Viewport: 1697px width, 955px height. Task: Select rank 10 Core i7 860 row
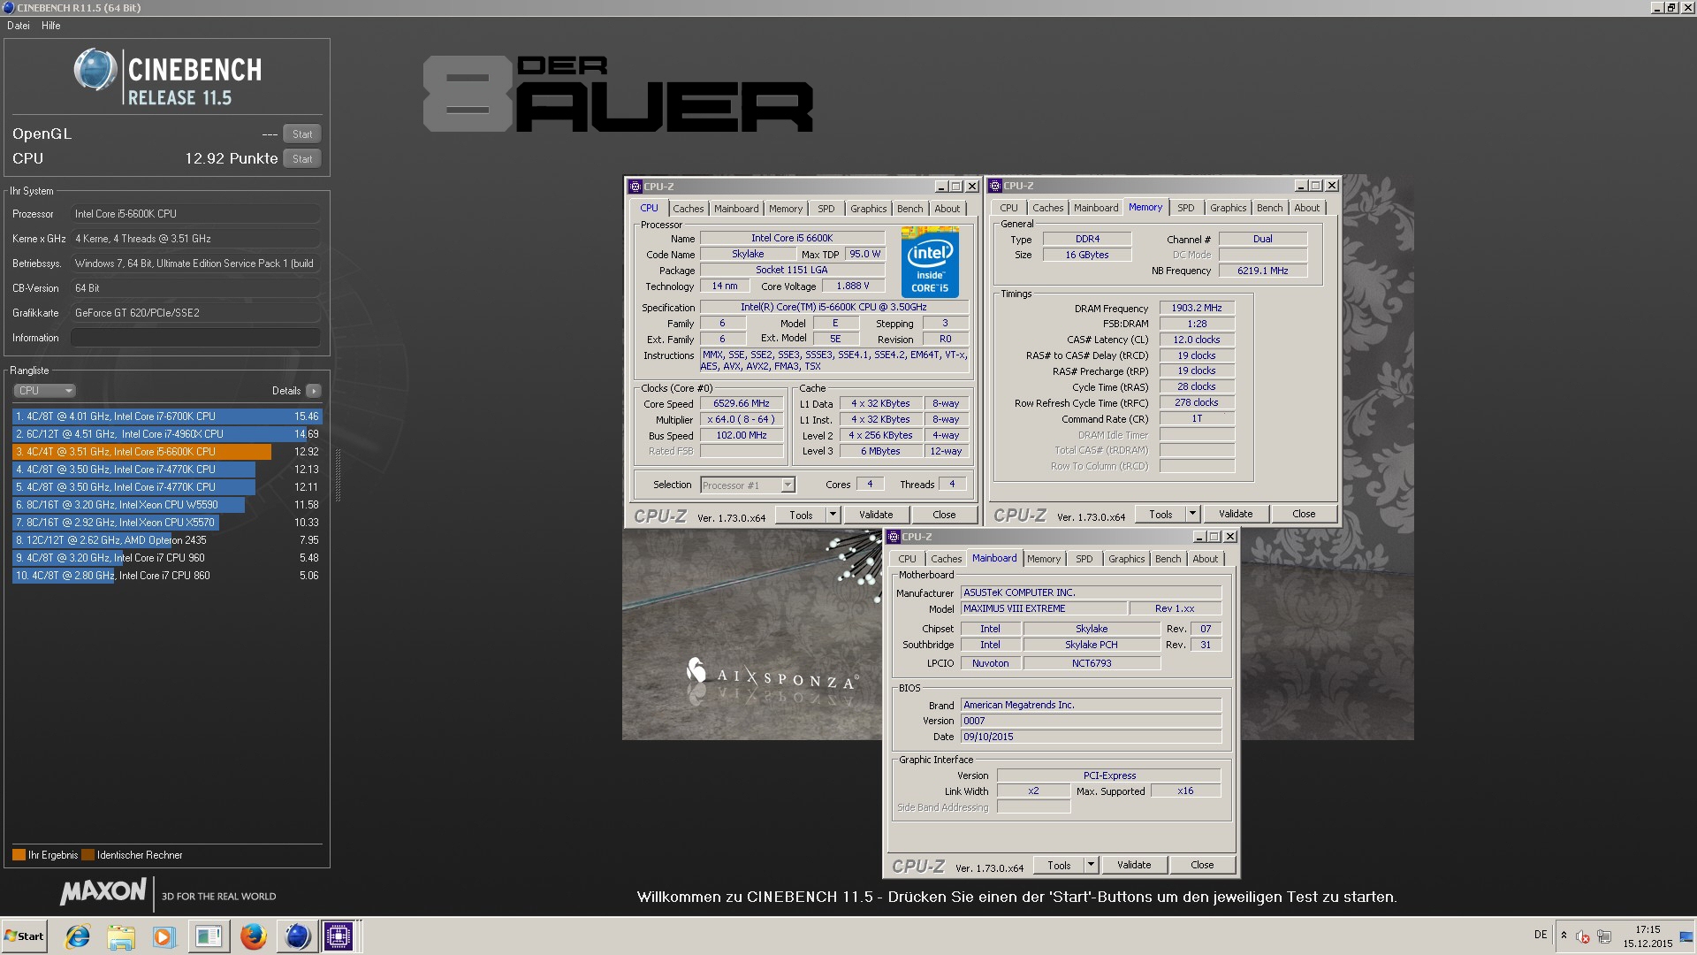pos(167,576)
